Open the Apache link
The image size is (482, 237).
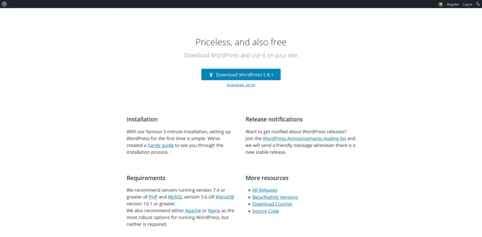(193, 211)
